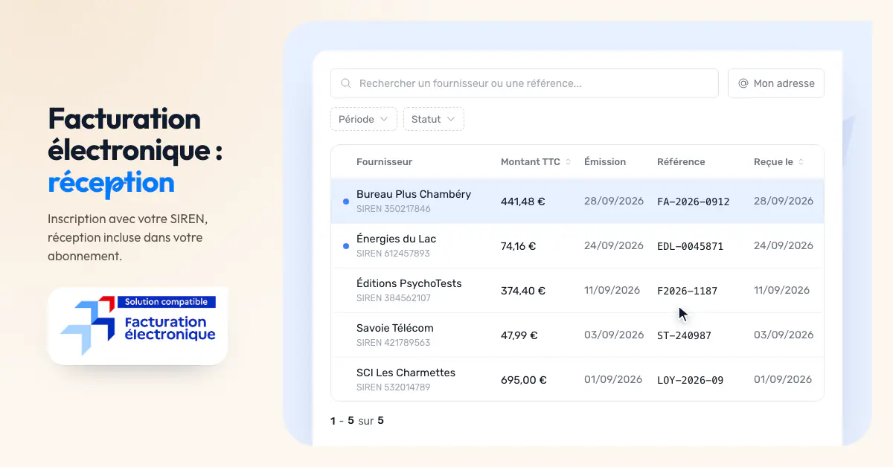The width and height of the screenshot is (893, 467).
Task: Open the Statut filter dropdown
Action: [434, 119]
